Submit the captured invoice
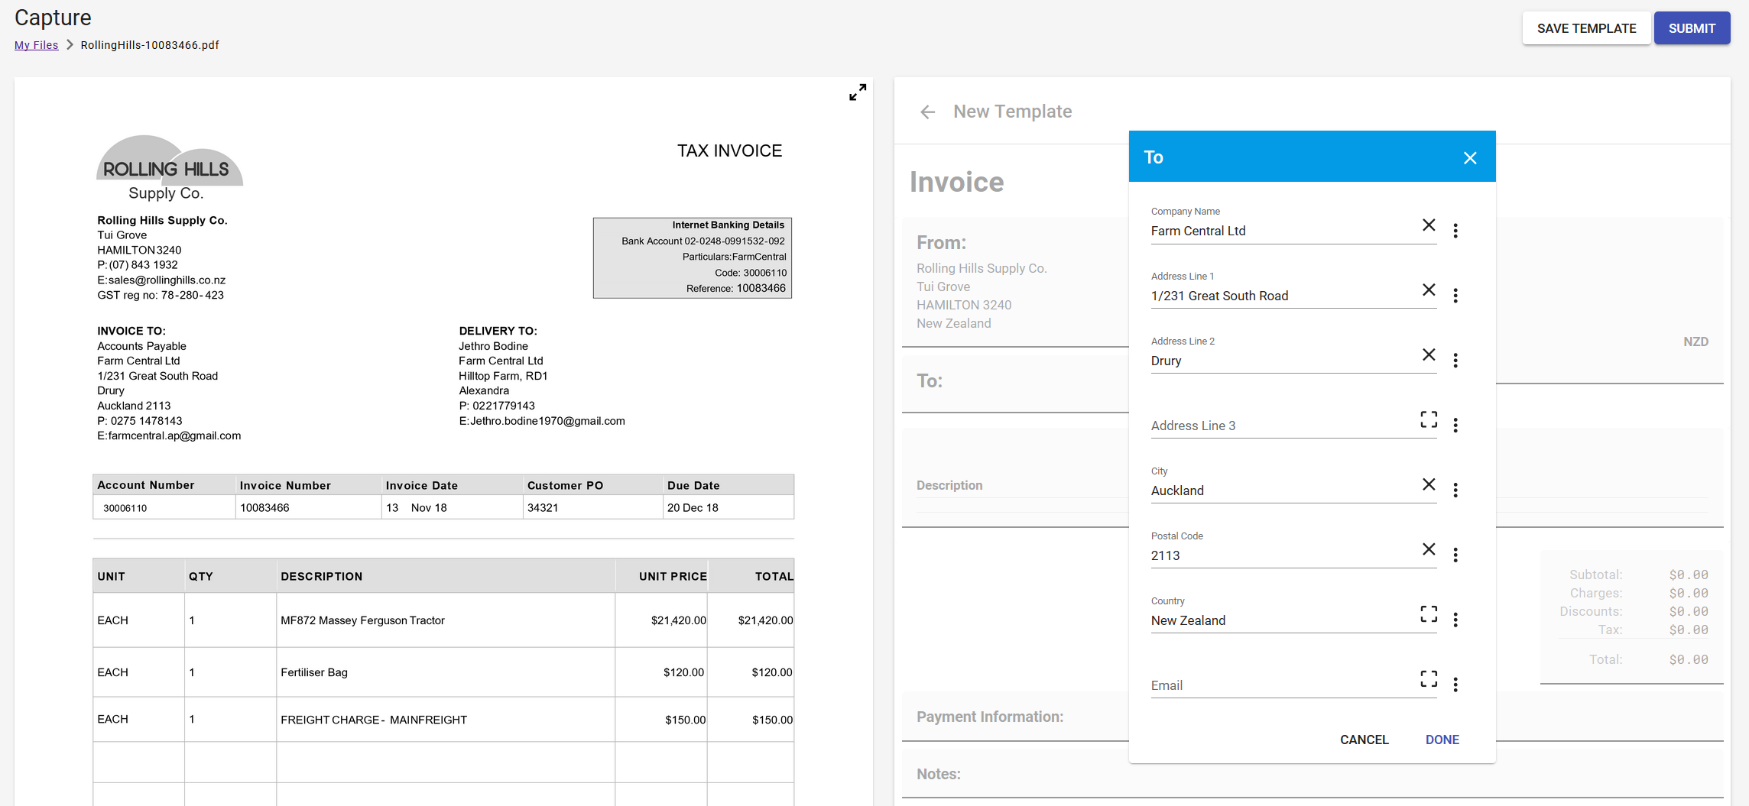 click(x=1691, y=28)
